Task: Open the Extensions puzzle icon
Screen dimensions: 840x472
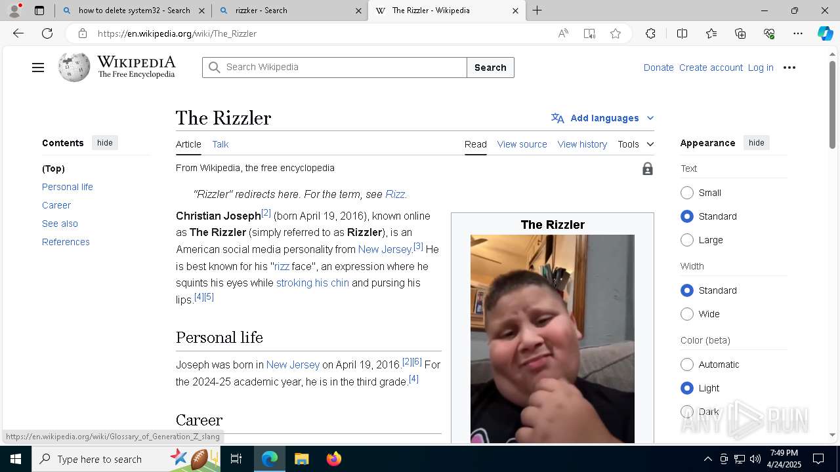Action: (650, 33)
